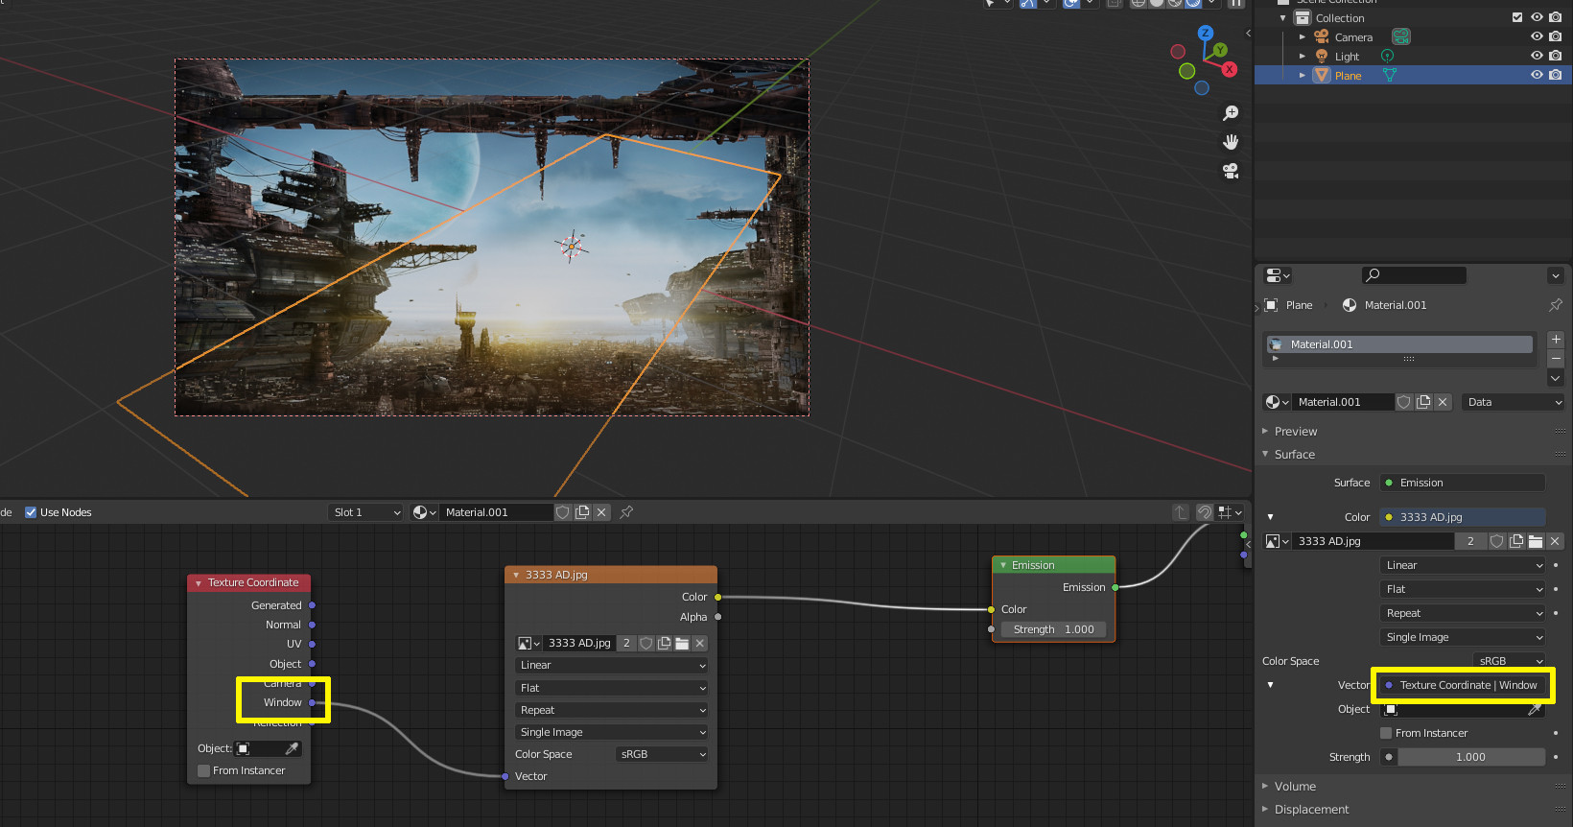Adjust Strength 1.000 slider in properties
1573x827 pixels.
point(1470,757)
